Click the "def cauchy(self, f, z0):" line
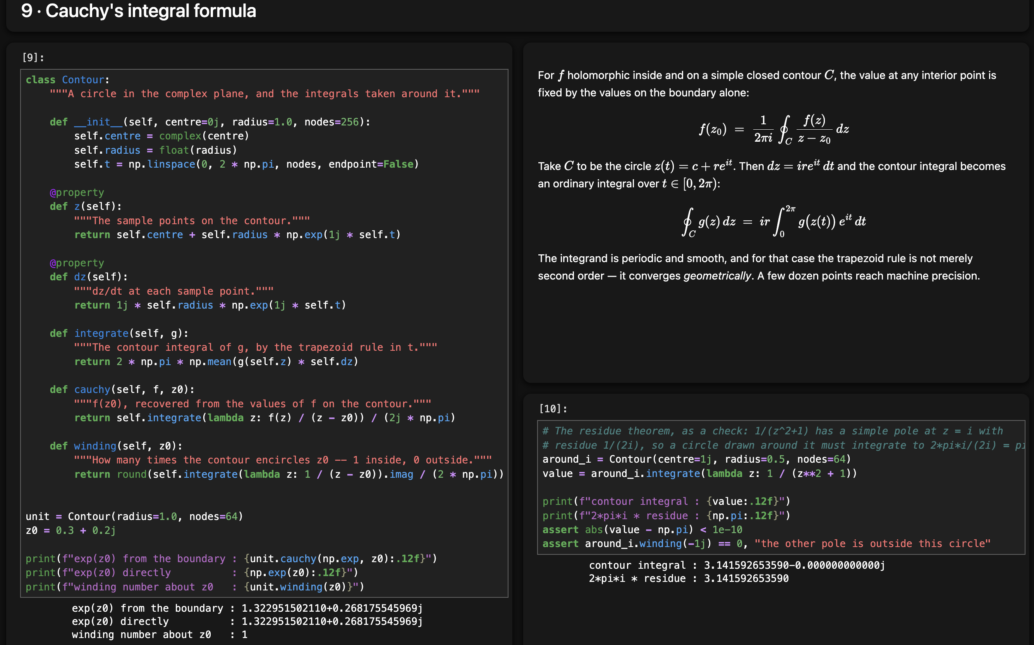Image resolution: width=1034 pixels, height=645 pixels. point(122,389)
